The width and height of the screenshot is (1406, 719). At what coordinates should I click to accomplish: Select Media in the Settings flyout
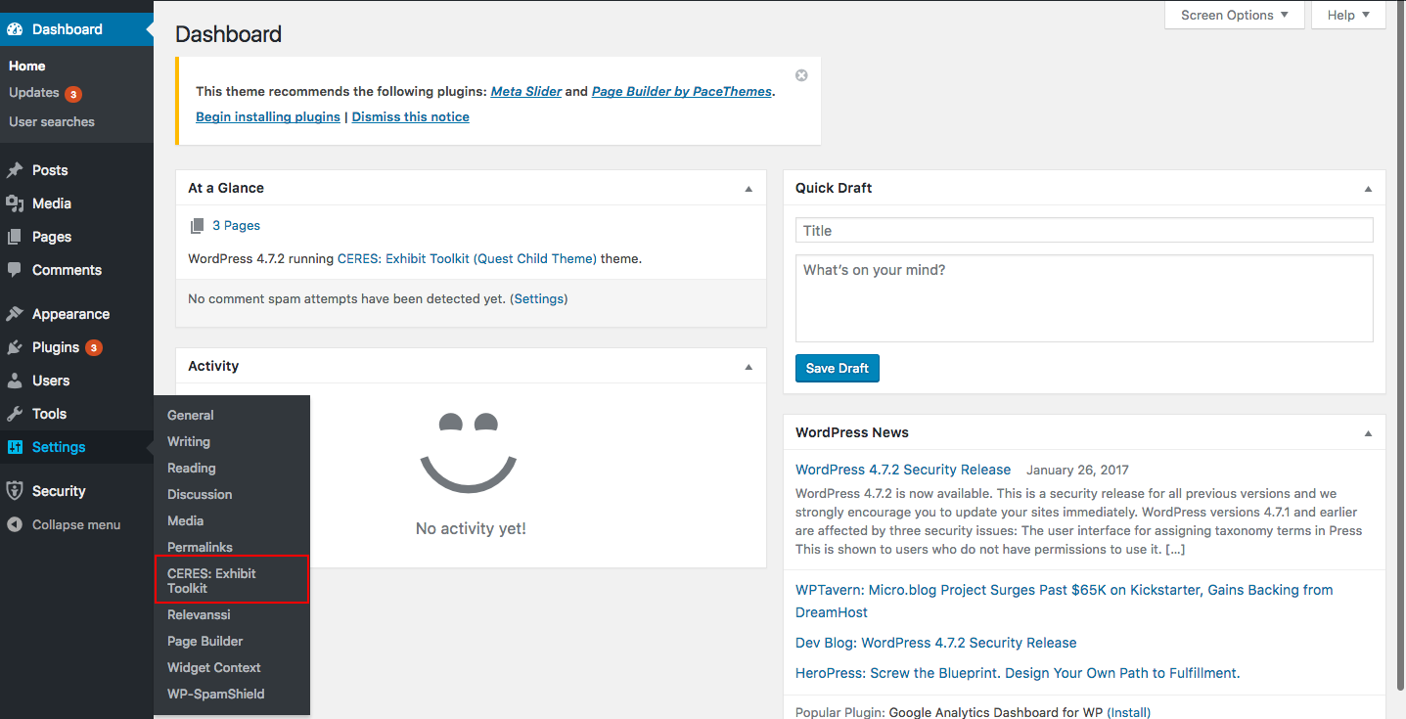coord(186,520)
